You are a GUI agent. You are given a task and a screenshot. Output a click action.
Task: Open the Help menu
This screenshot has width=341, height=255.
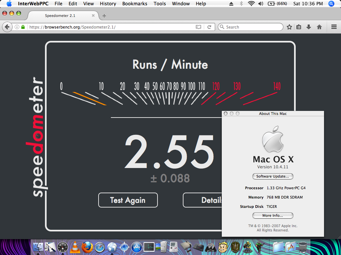(201, 4)
